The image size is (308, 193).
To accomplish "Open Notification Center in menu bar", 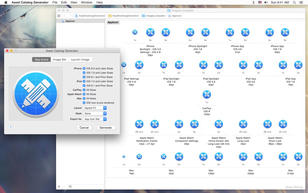I will pos(301,2).
